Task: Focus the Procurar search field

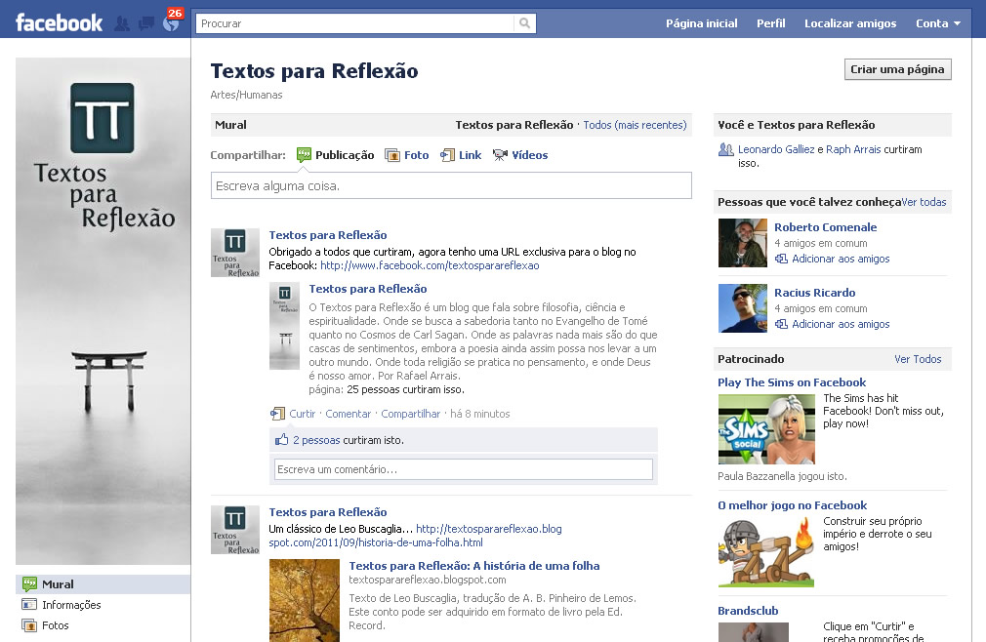Action: 354,23
